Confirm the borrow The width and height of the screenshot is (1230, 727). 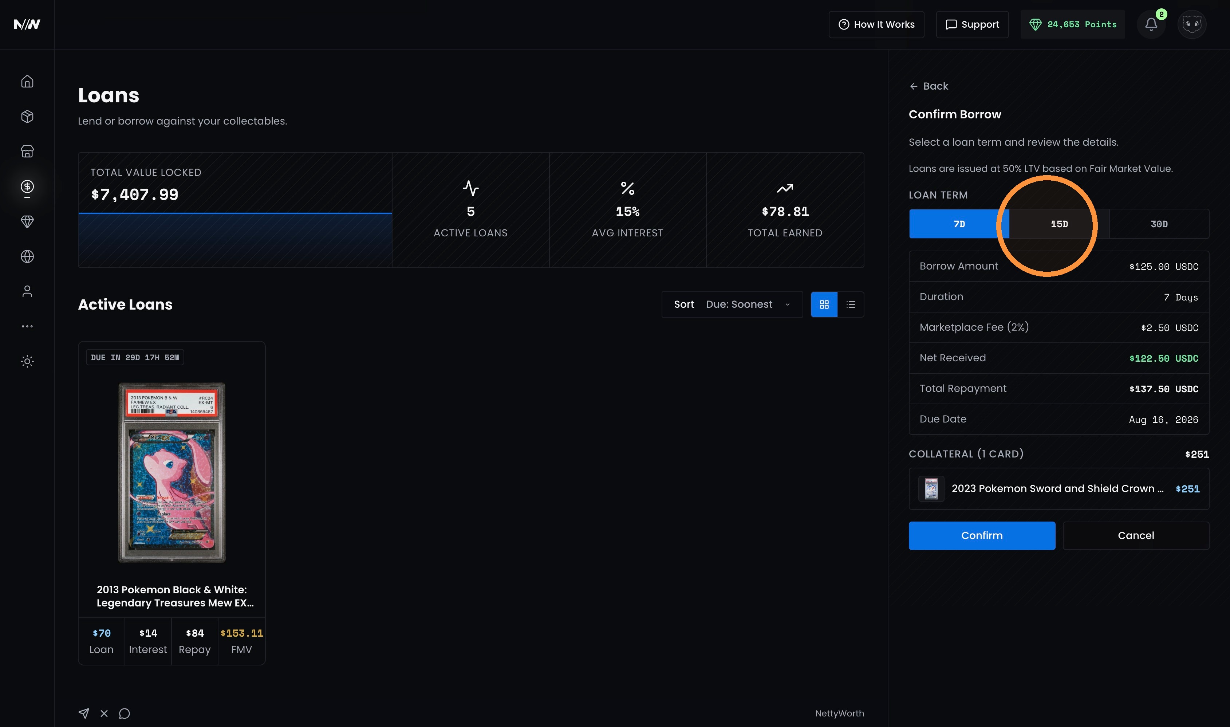(x=982, y=535)
